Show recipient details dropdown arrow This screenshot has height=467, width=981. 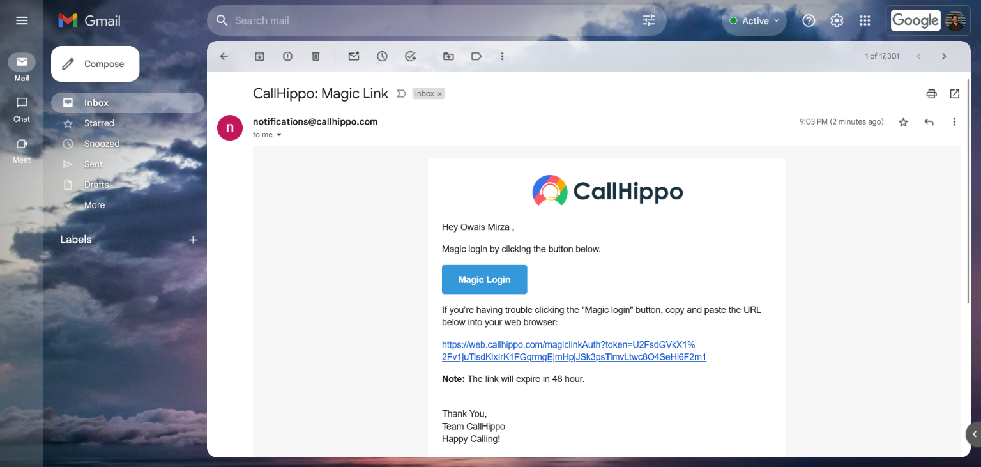(x=278, y=135)
